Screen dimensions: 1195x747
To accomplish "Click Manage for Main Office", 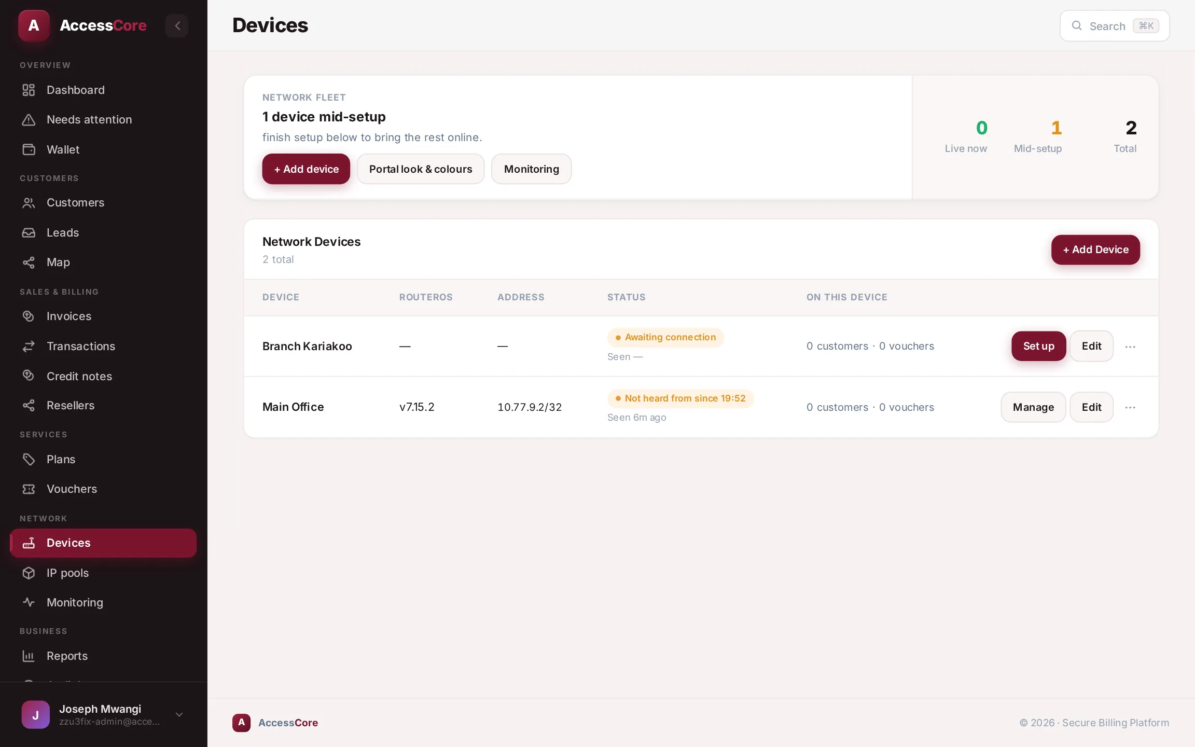I will [1033, 407].
